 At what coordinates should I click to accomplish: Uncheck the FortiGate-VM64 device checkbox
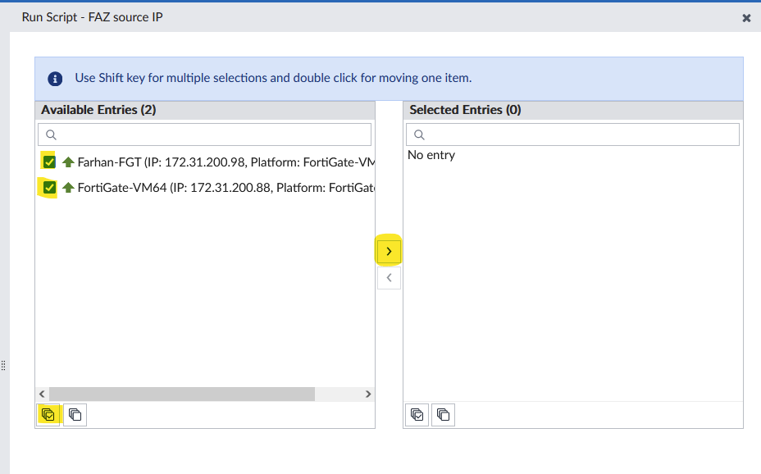[49, 188]
